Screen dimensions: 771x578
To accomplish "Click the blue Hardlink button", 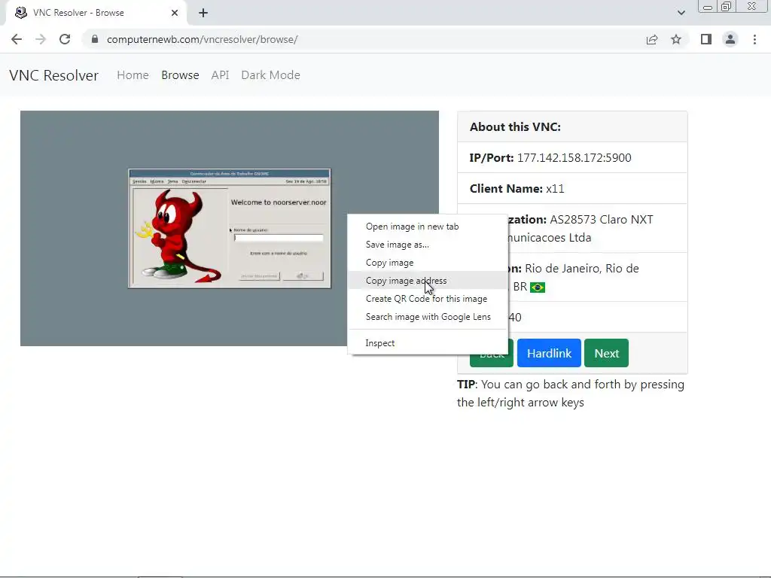I will click(x=549, y=353).
